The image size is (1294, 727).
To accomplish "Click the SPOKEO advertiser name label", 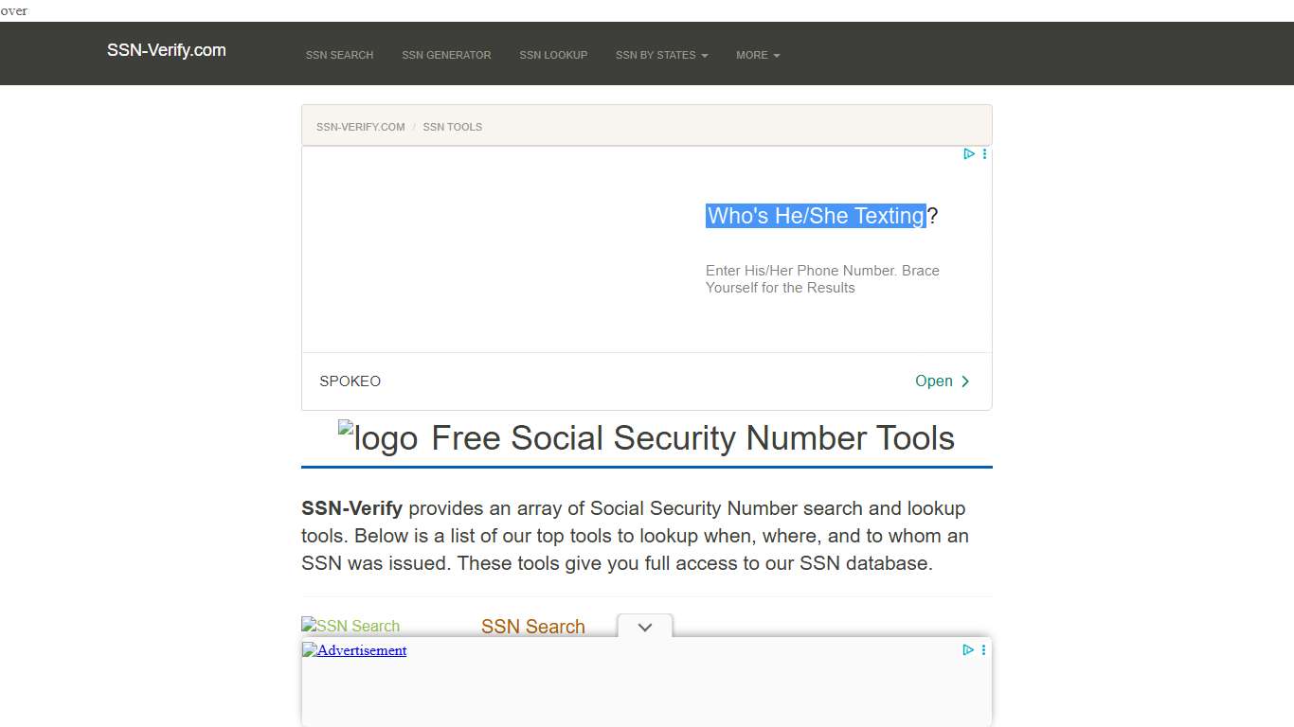I will (x=350, y=381).
